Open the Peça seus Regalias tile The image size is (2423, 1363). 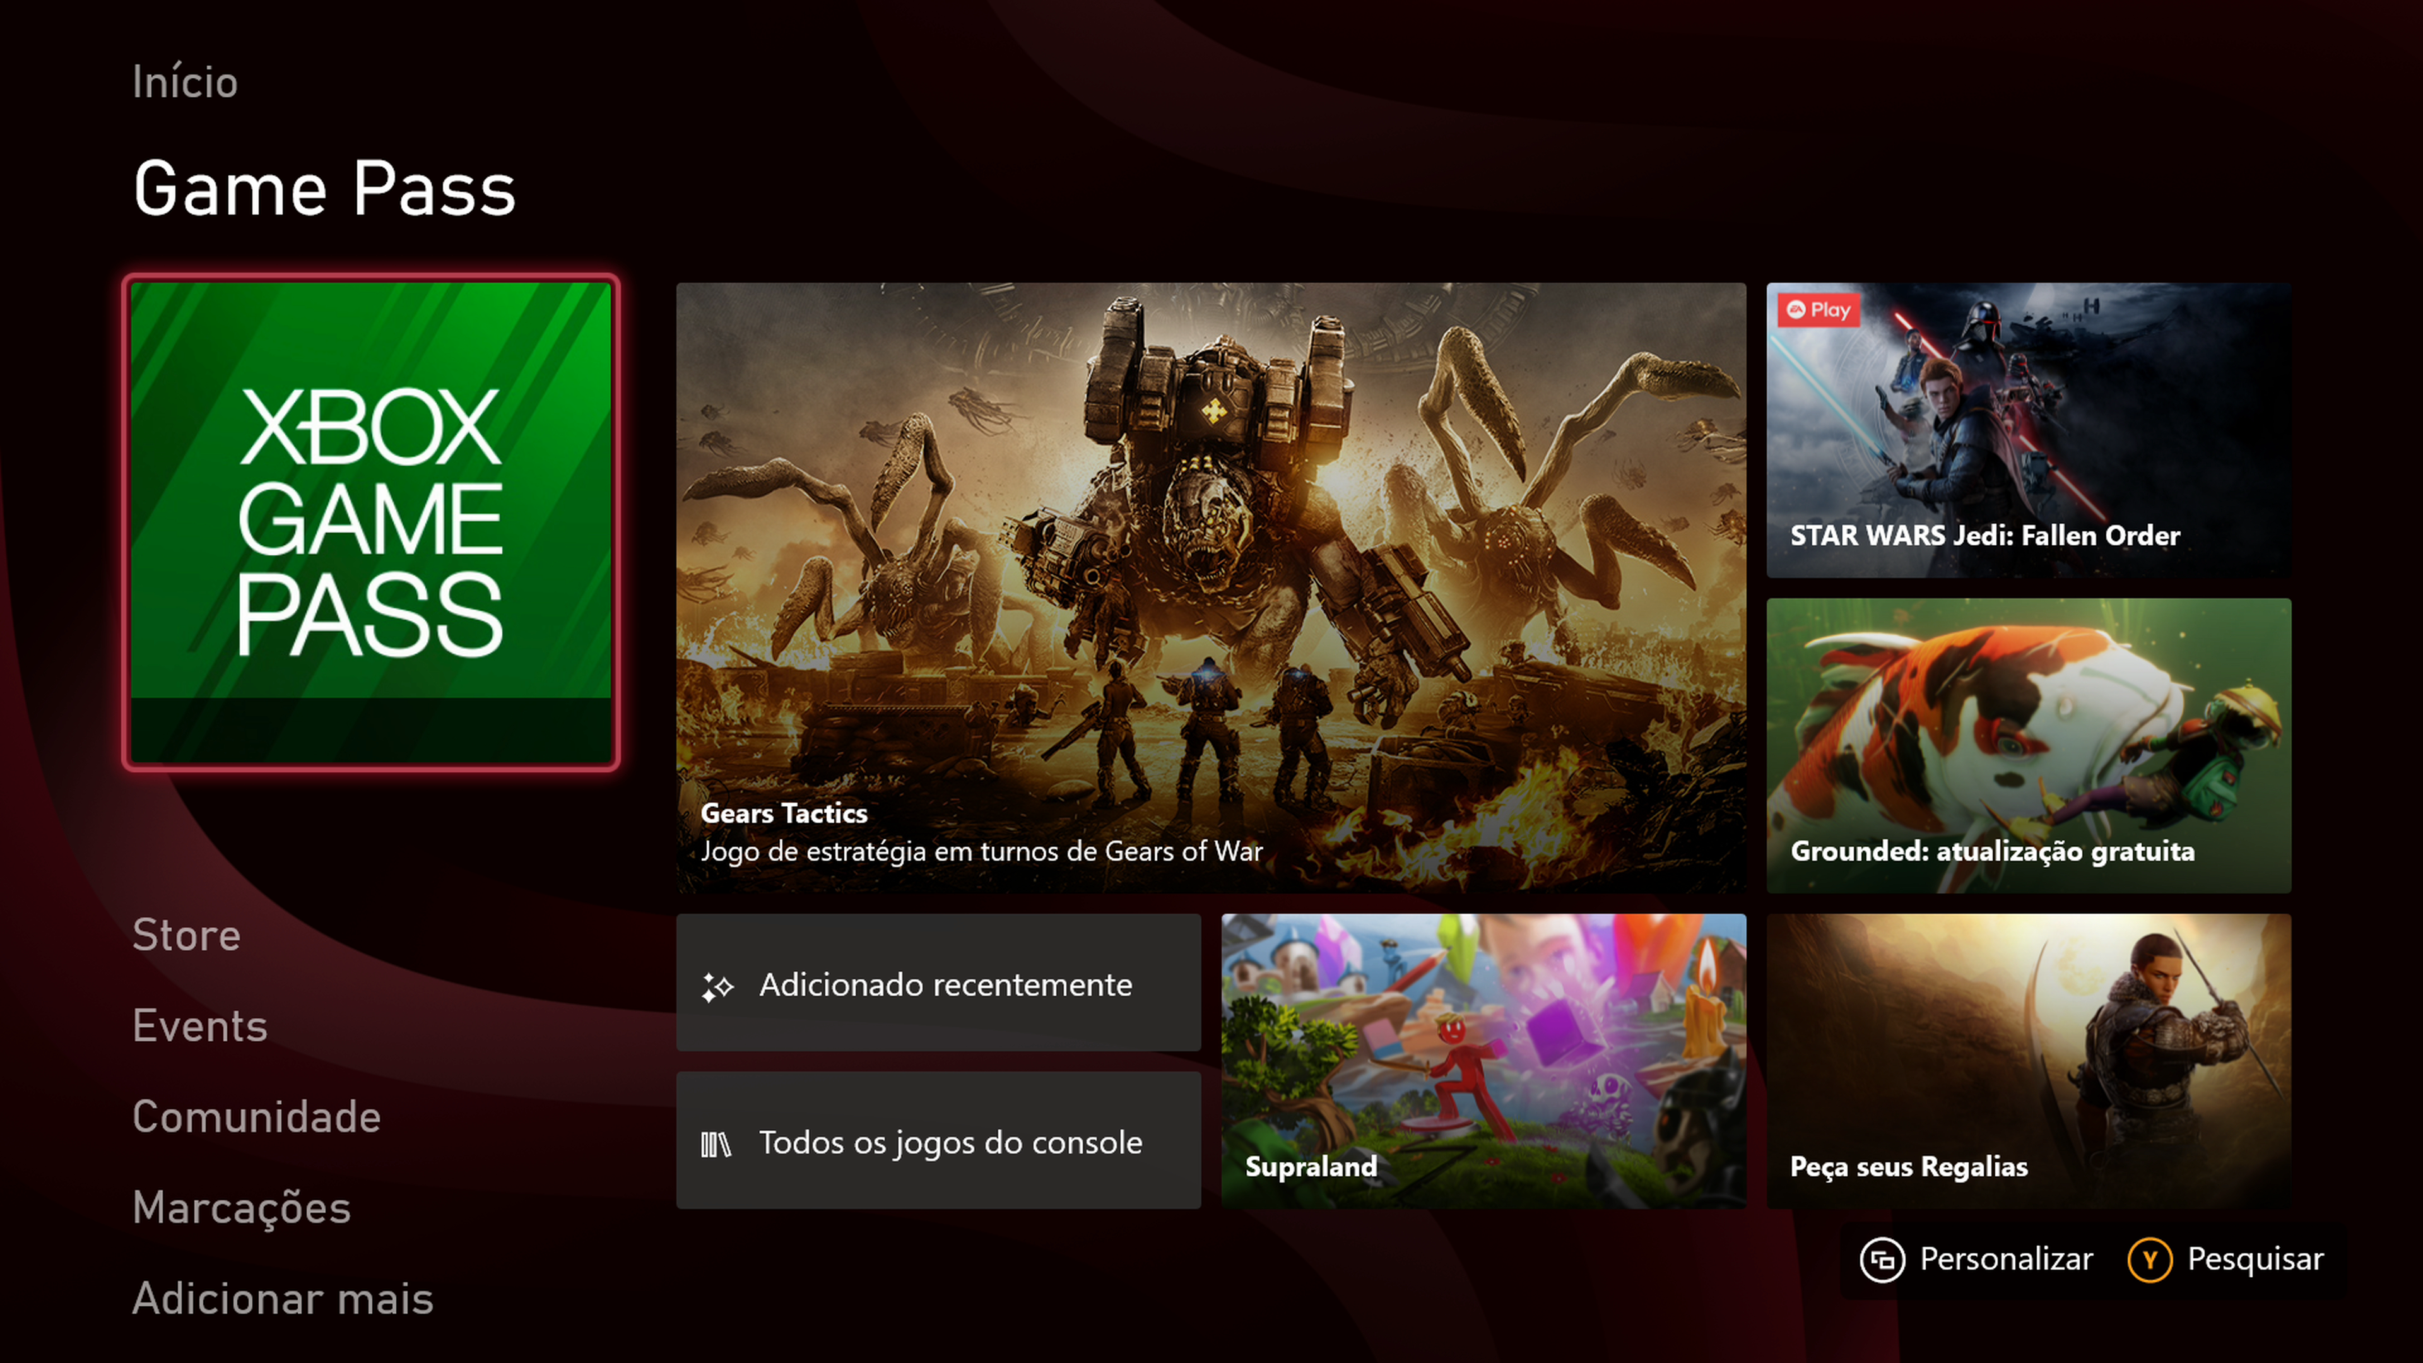pyautogui.click(x=2028, y=1060)
